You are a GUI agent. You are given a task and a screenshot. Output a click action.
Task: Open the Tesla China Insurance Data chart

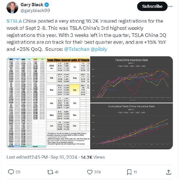(x=131, y=79)
